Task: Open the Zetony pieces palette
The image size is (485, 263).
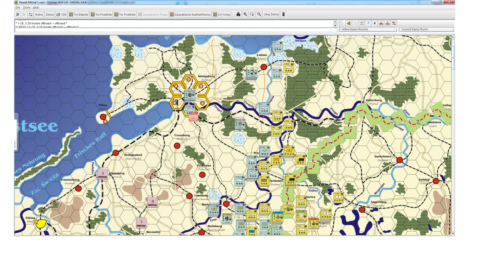Action: tap(50, 14)
